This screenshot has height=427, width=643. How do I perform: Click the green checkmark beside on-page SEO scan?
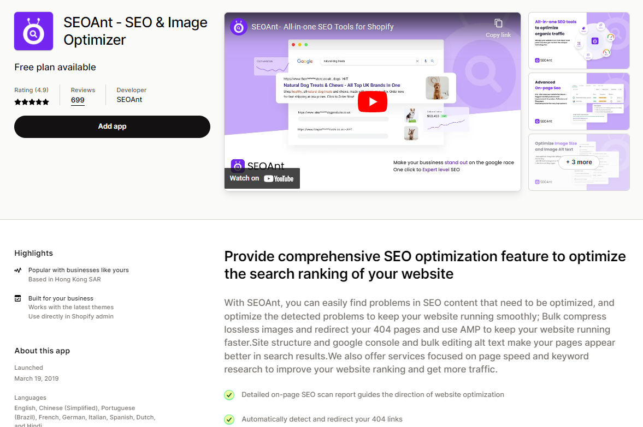coord(229,395)
